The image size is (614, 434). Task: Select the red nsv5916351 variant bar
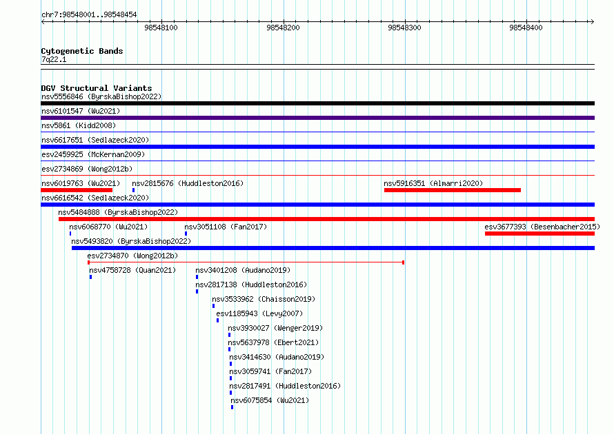pyautogui.click(x=453, y=190)
